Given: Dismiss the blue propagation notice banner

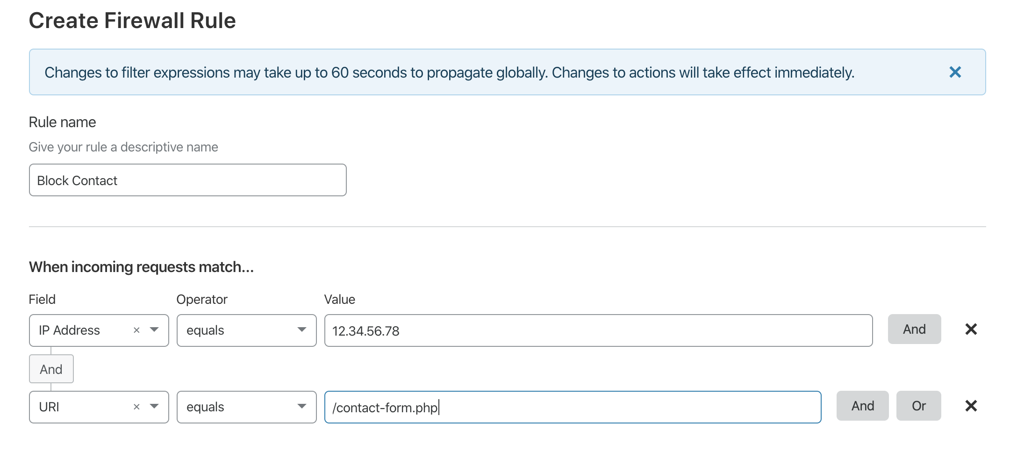Looking at the screenshot, I should pos(955,72).
